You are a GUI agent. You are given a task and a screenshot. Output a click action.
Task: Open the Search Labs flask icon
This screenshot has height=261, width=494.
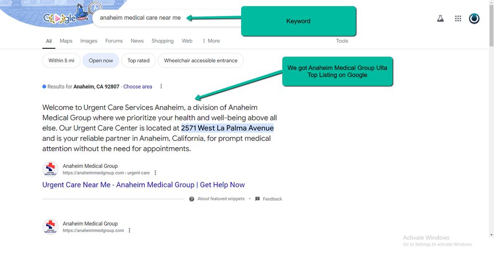tap(440, 19)
